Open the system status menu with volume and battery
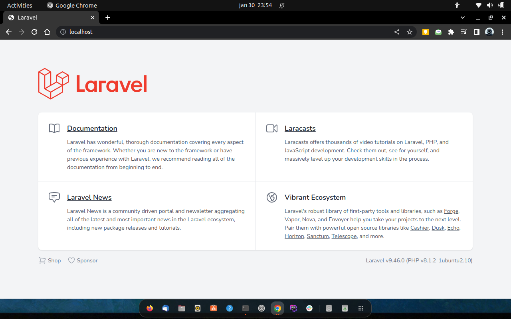Image resolution: width=511 pixels, height=319 pixels. pyautogui.click(x=490, y=5)
